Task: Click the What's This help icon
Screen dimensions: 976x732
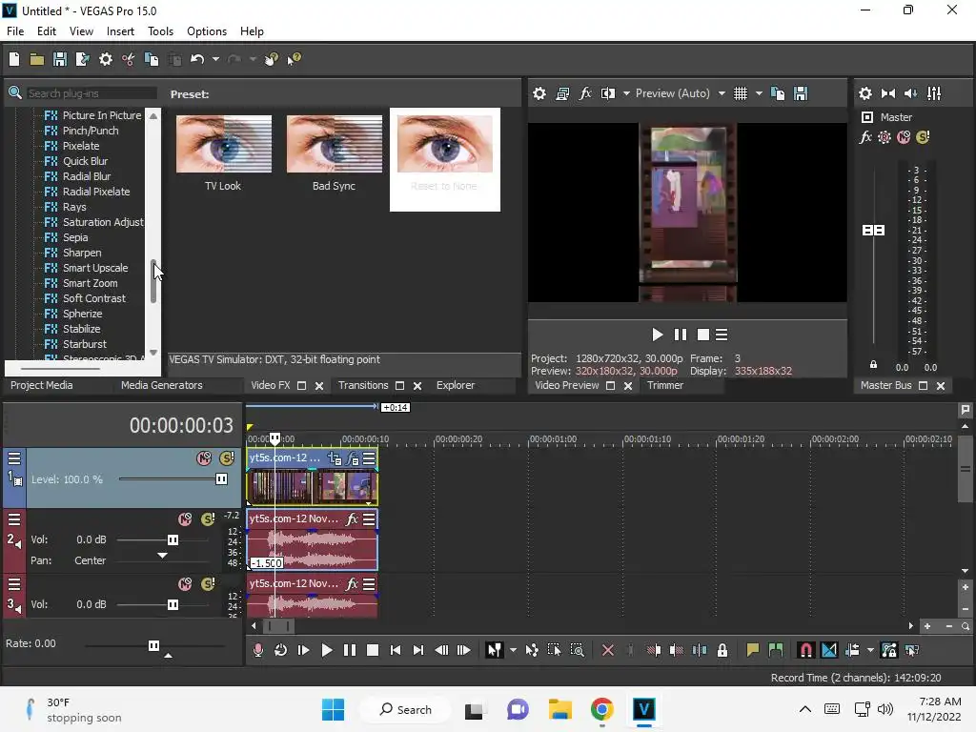Action: pyautogui.click(x=294, y=59)
